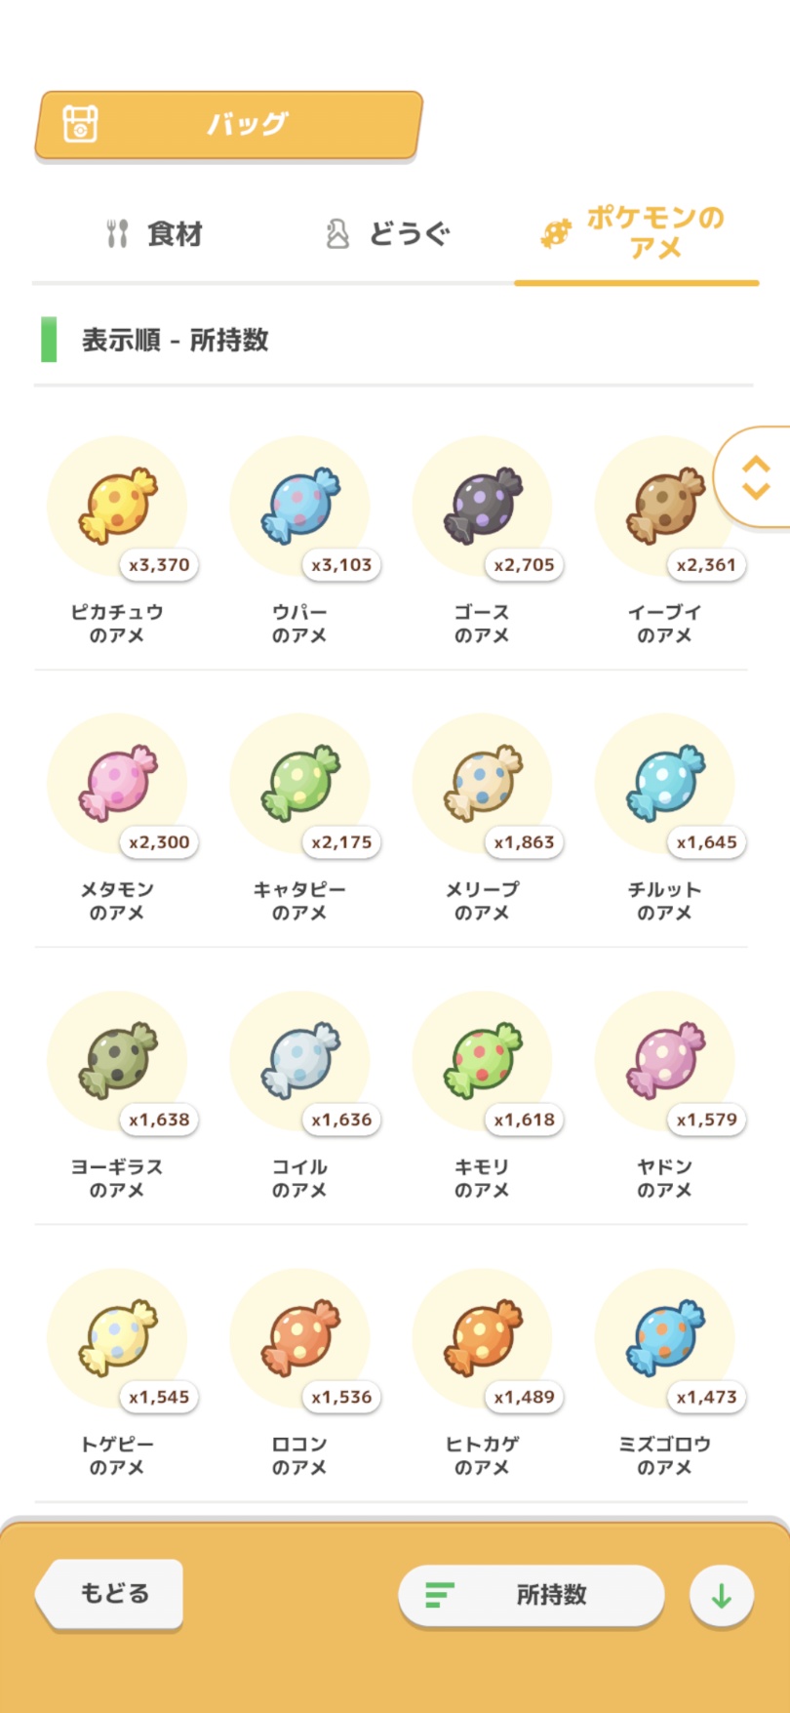Open the pink Ditto candy

coord(117,783)
